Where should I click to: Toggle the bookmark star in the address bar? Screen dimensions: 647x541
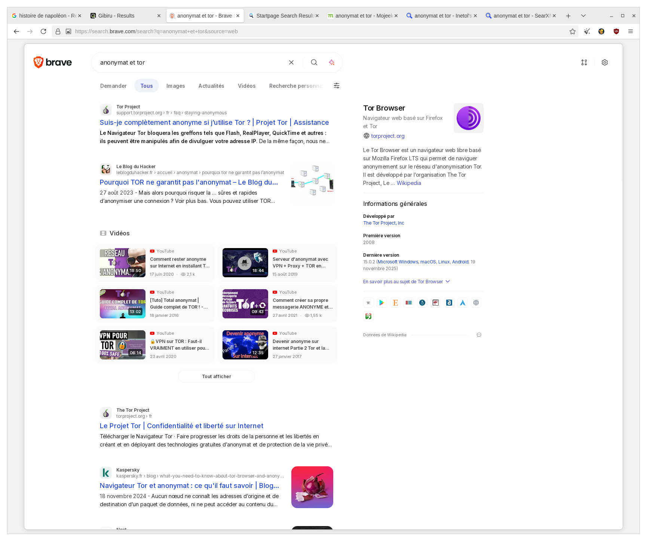572,31
